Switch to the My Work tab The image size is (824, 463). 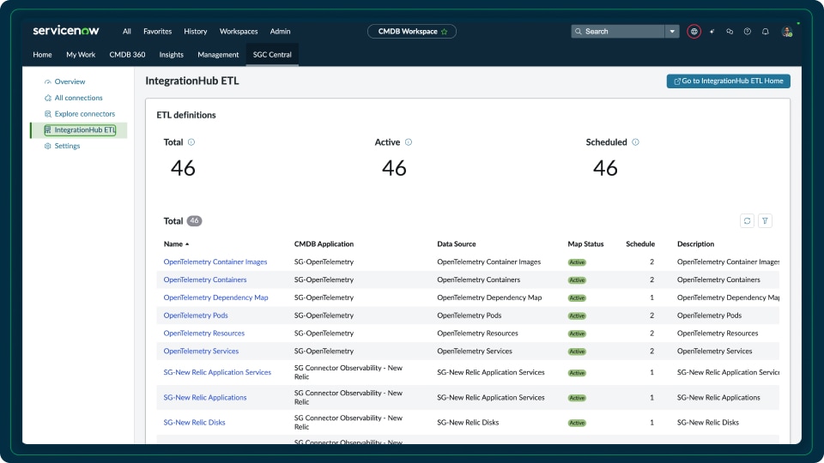(x=81, y=55)
